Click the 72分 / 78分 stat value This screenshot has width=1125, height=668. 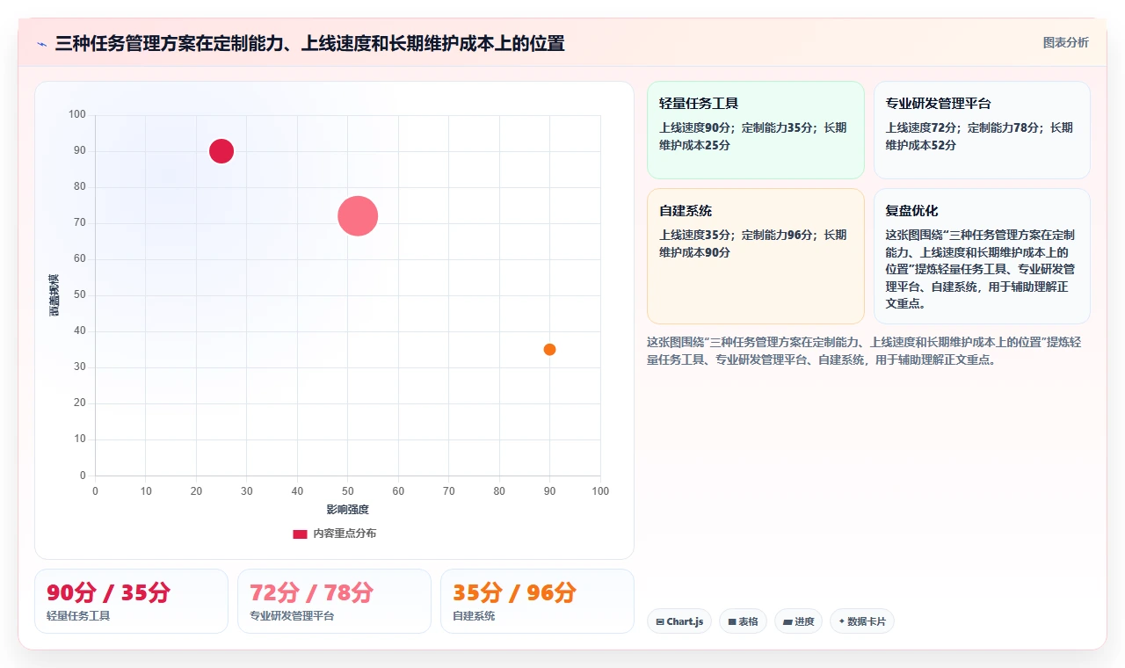coord(311,592)
